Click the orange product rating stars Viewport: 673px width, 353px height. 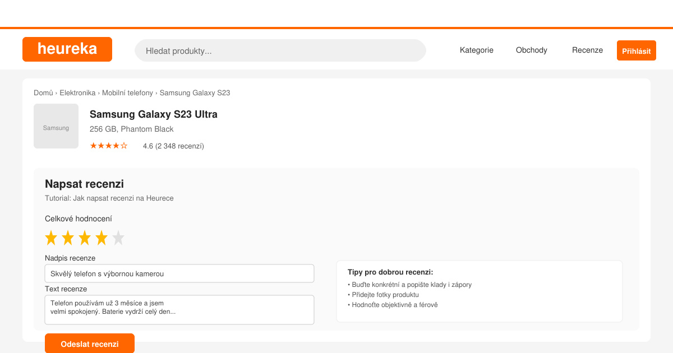109,146
